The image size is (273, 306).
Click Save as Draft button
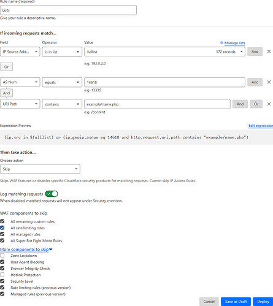pos(236,302)
